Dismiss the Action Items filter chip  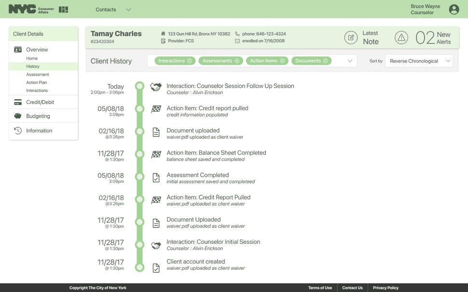283,61
